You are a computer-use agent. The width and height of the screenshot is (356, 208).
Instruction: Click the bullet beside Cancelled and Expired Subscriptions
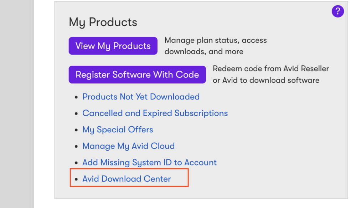76,114
